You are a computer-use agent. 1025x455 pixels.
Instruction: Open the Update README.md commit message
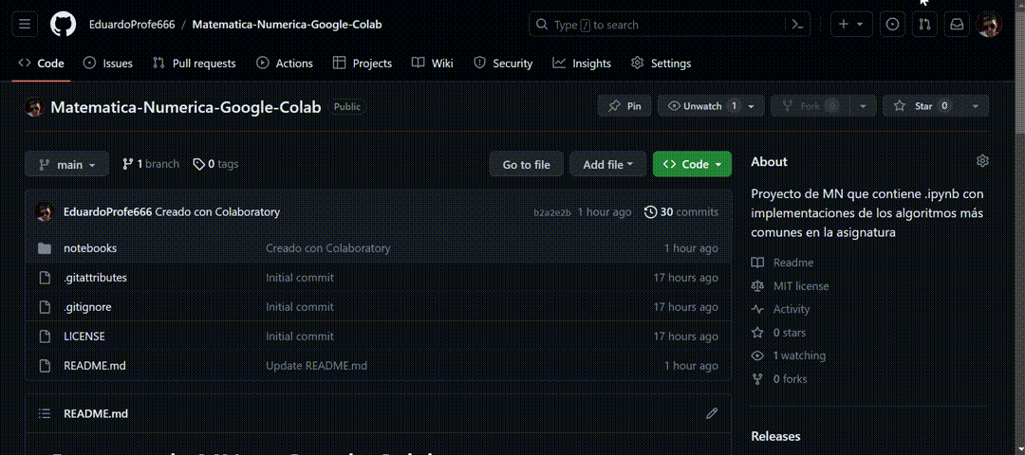tap(316, 366)
